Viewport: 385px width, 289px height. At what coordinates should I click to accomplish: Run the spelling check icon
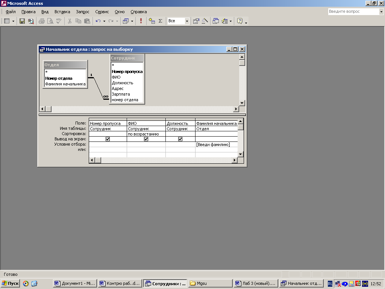click(59, 21)
